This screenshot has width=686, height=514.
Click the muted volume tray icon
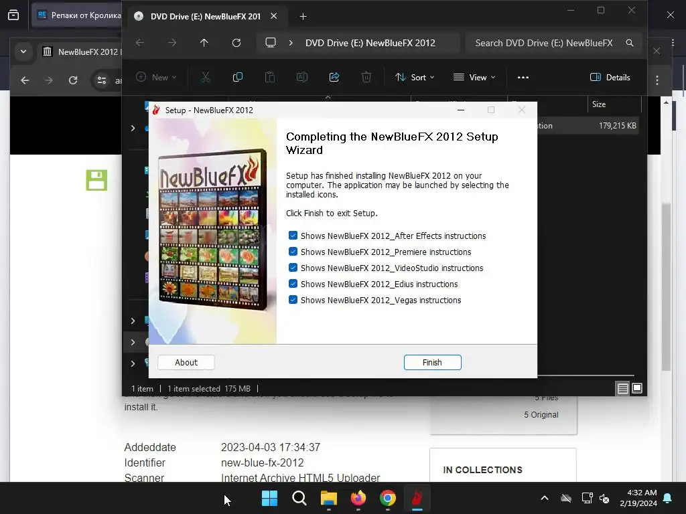click(x=604, y=498)
